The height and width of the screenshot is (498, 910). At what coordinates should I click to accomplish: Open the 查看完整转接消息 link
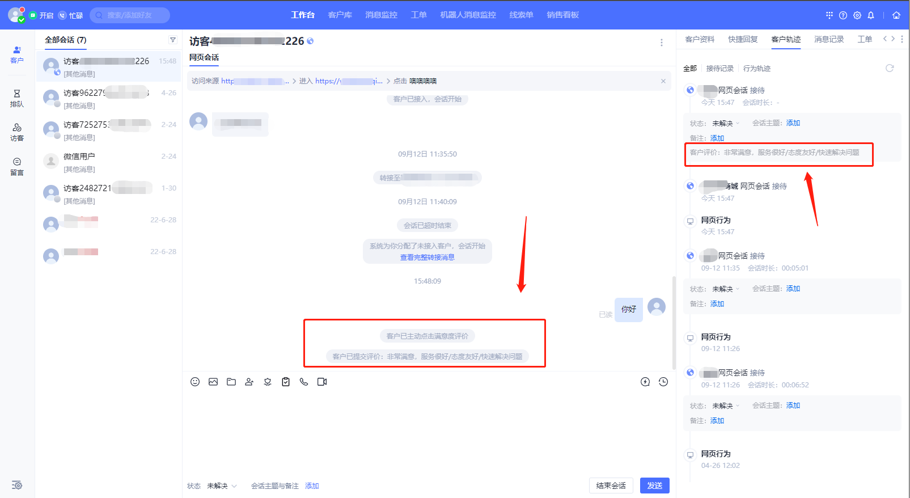[x=428, y=258]
